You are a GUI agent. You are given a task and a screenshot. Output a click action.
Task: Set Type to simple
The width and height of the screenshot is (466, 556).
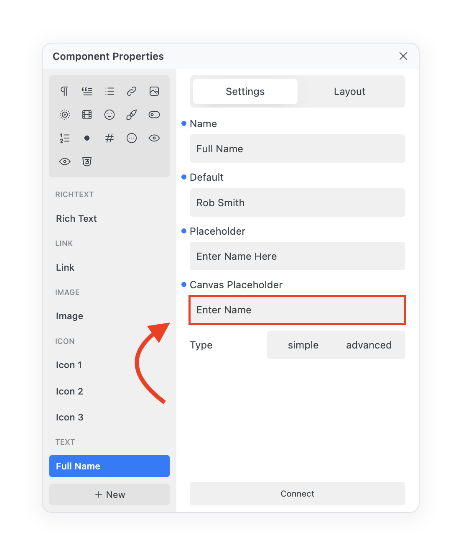[x=303, y=345]
